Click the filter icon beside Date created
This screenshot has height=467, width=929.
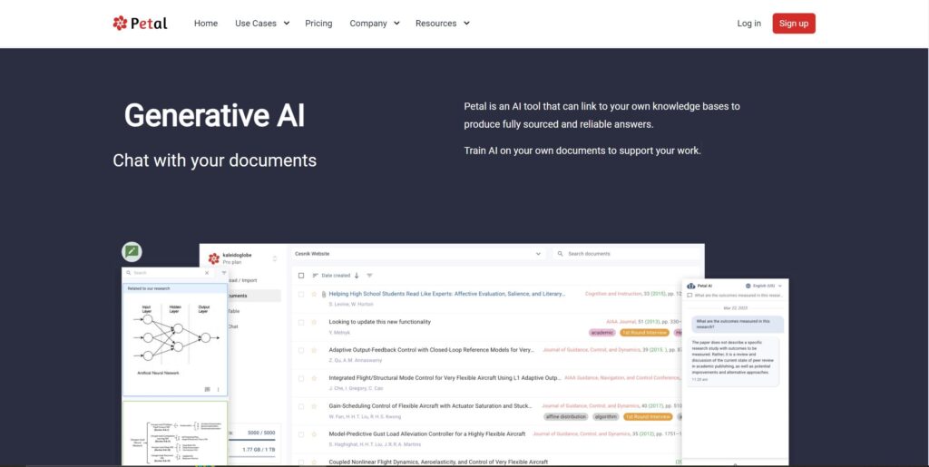(x=369, y=276)
